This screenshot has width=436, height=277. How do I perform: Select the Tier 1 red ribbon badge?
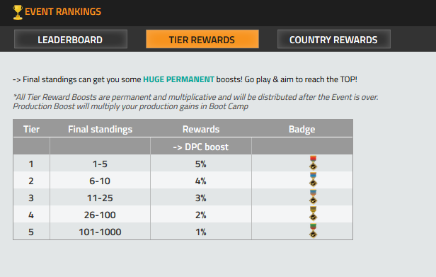(313, 163)
